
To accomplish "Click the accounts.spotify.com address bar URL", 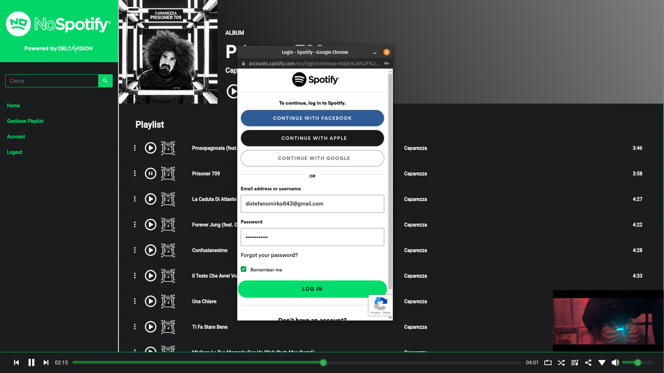I will point(314,63).
